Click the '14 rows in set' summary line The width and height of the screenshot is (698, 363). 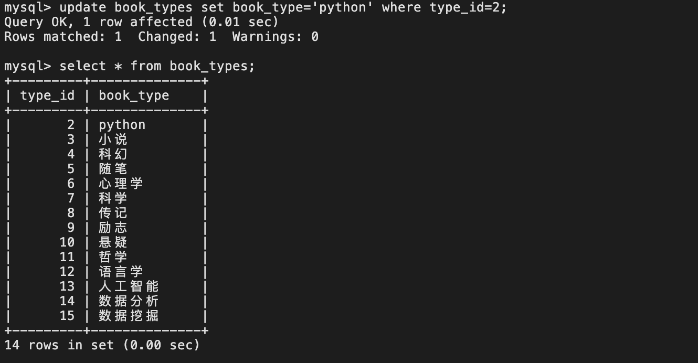pyautogui.click(x=102, y=345)
